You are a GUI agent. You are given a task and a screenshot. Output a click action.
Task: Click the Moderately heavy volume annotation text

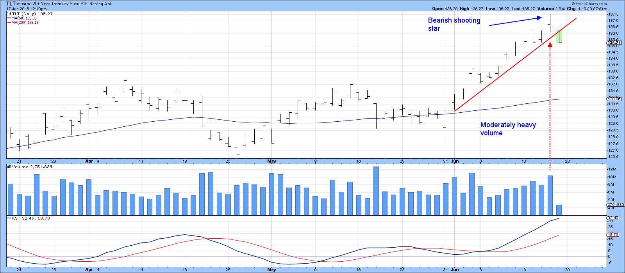click(508, 129)
